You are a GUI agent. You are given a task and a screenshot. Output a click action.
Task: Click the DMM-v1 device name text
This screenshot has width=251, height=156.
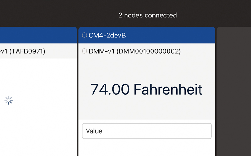[x=102, y=51]
